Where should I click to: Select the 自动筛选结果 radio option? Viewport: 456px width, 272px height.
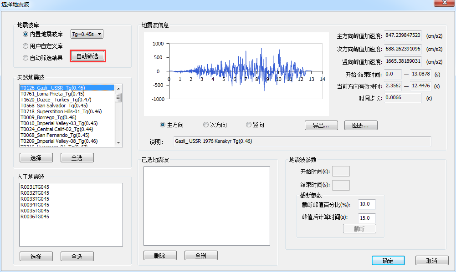point(26,58)
